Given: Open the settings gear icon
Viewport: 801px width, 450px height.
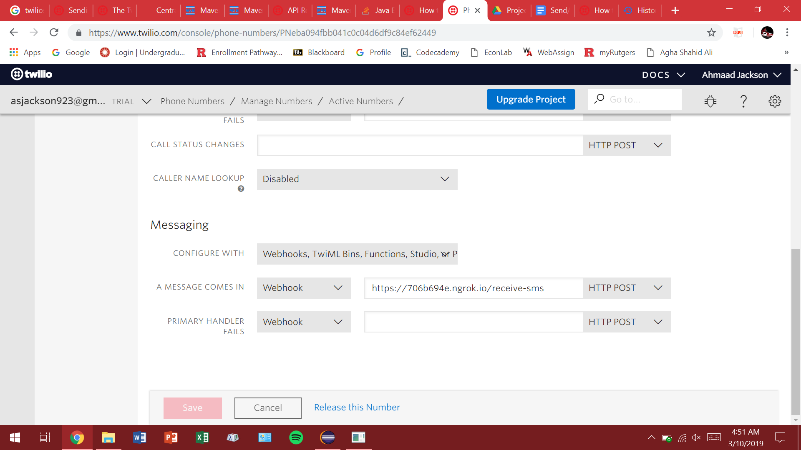Looking at the screenshot, I should 775,101.
